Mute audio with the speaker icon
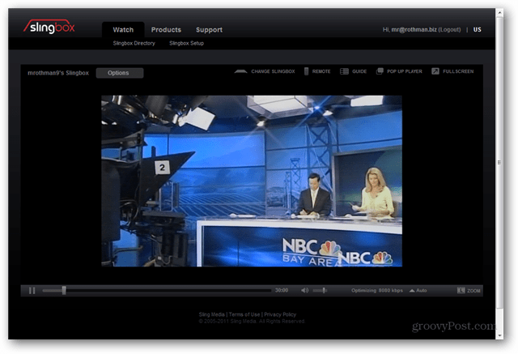Screen dimensions: 518x354 304,291
